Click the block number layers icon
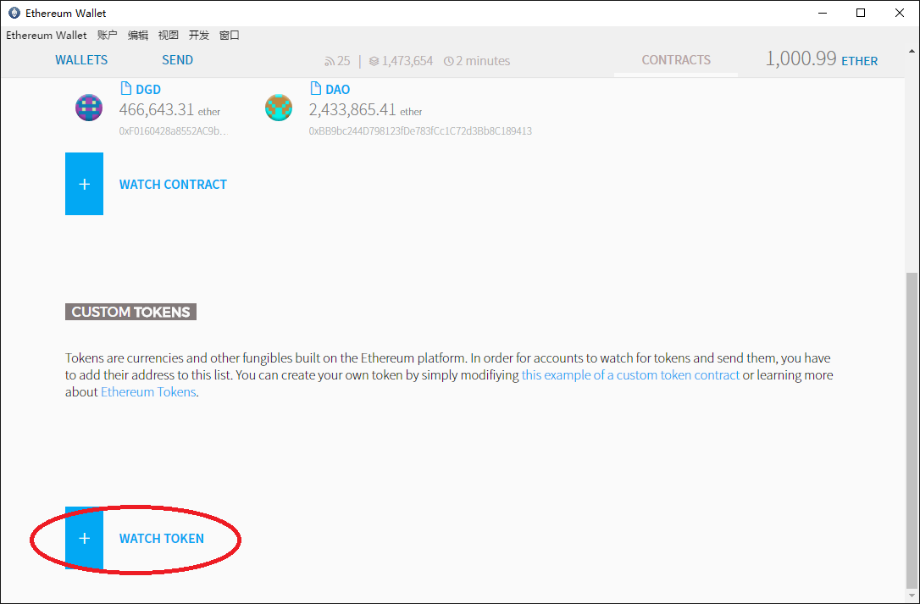The image size is (920, 604). [374, 61]
